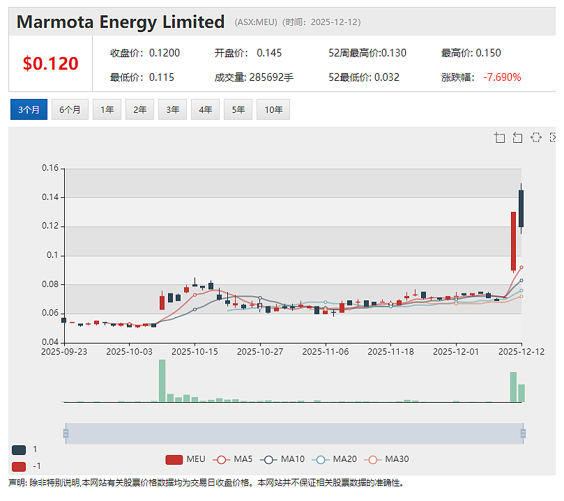Choose the 2年 range tab
Screen dimensions: 564x501
tap(139, 109)
